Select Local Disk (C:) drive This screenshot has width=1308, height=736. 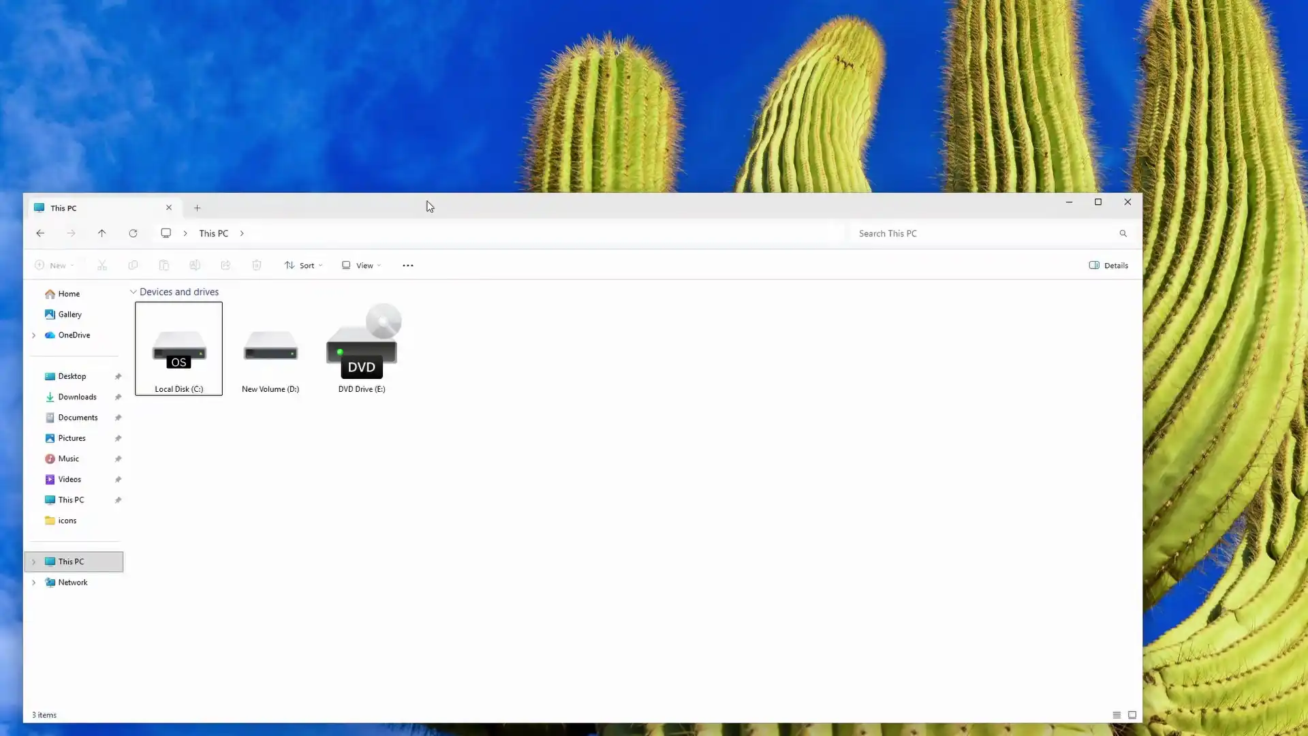click(178, 348)
